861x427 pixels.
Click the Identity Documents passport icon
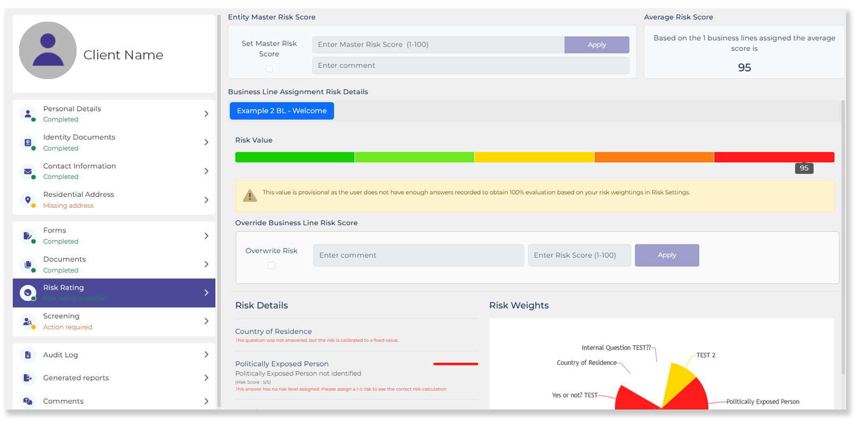28,143
